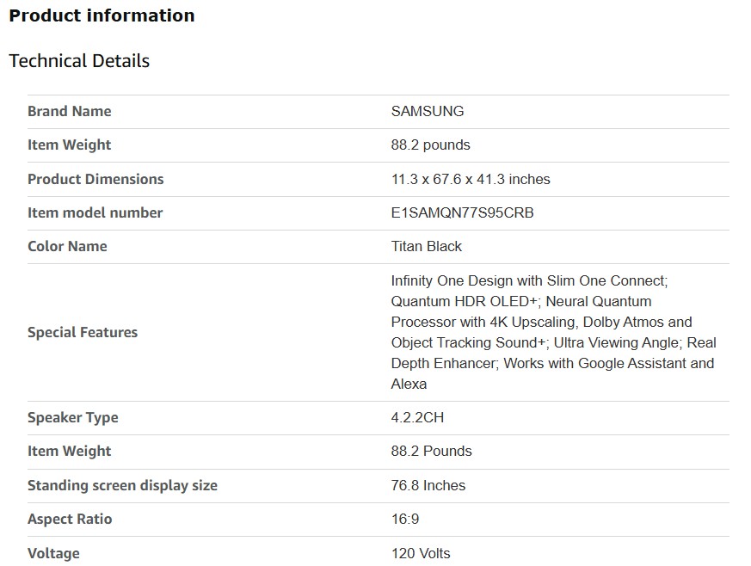Click the Titan Black color value
This screenshot has width=751, height=566.
click(x=426, y=246)
